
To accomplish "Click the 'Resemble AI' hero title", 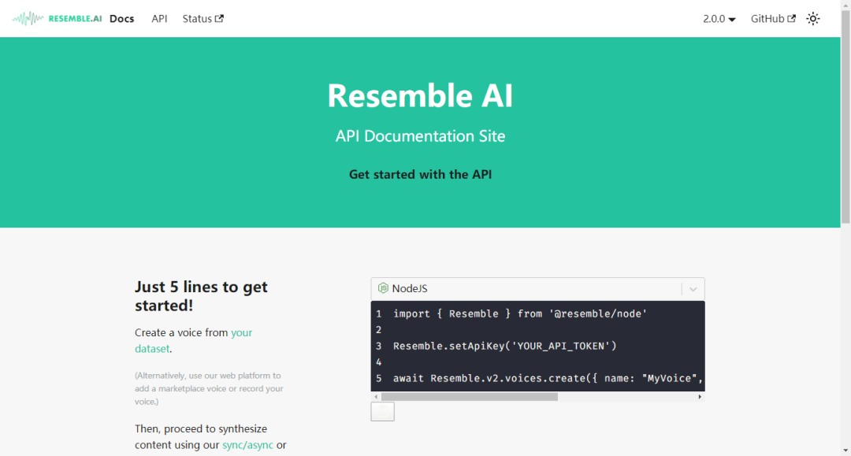I will [x=420, y=96].
